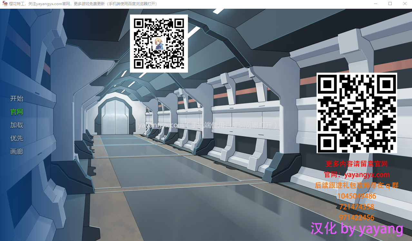Click the QQ group number 1045049486

click(x=357, y=196)
